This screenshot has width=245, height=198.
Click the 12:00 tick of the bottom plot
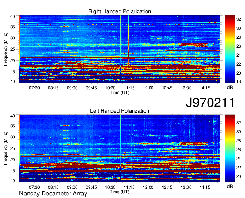[148, 187]
